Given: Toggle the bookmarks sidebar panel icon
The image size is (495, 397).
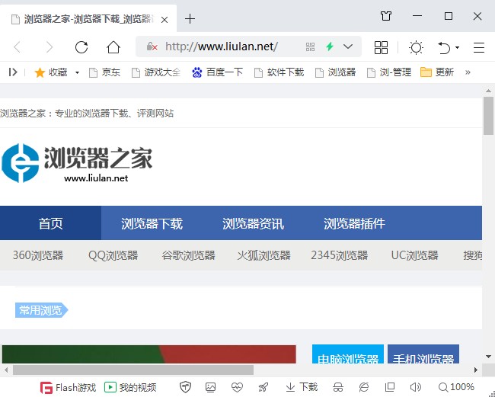Looking at the screenshot, I should (13, 72).
